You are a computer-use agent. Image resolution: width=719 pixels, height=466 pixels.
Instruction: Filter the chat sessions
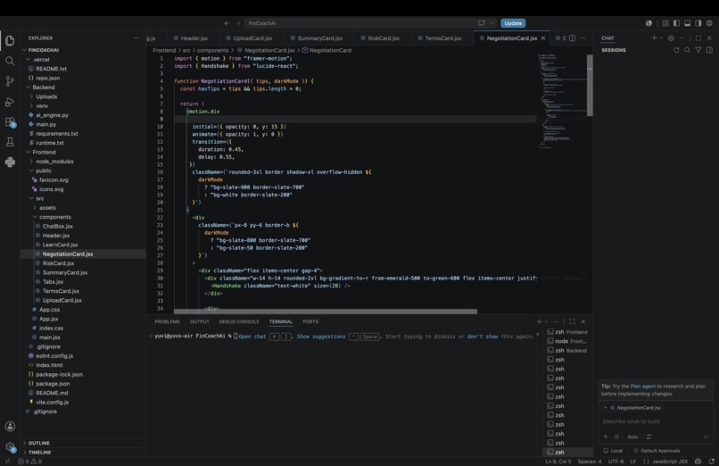point(698,50)
